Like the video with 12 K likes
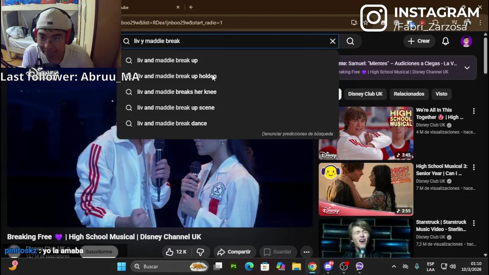The image size is (489, 275). point(176,252)
